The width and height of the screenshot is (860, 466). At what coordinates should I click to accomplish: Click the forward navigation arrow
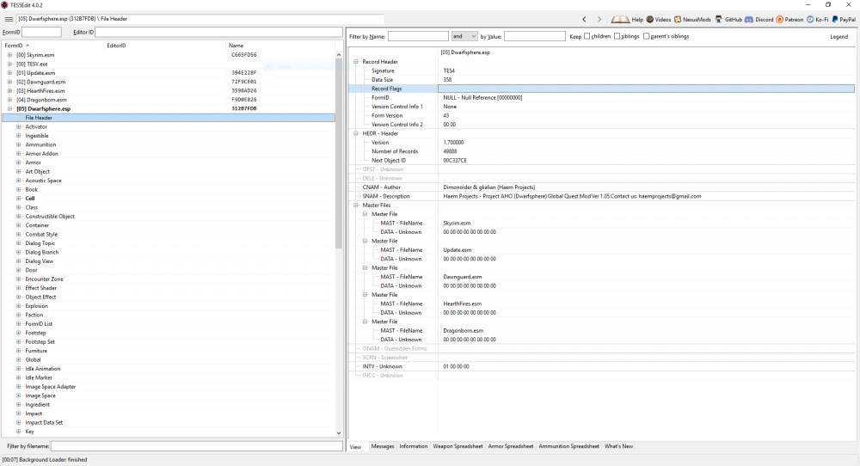tap(599, 19)
